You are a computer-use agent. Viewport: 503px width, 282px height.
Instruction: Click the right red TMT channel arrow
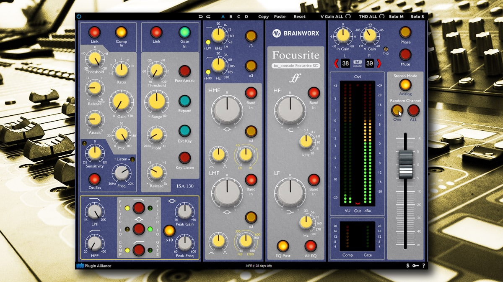click(x=379, y=64)
